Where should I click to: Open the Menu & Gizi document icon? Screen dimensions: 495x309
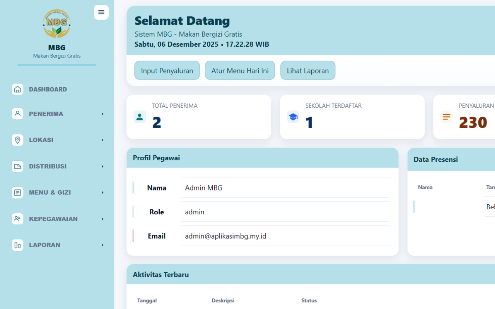17,192
